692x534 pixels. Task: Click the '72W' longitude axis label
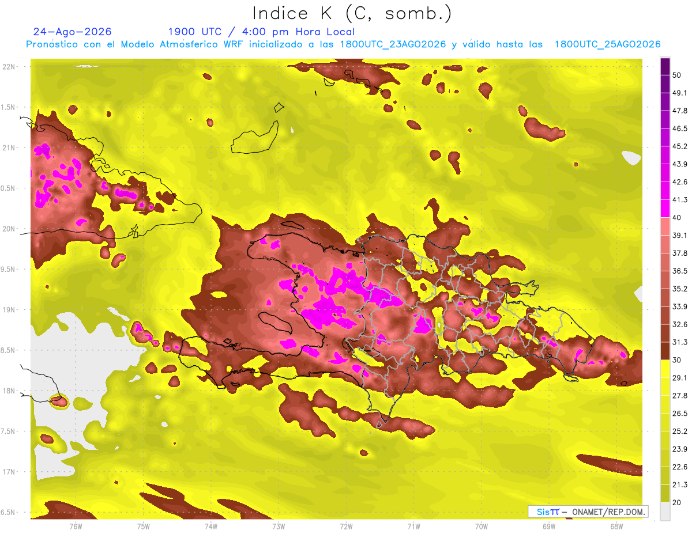346,527
